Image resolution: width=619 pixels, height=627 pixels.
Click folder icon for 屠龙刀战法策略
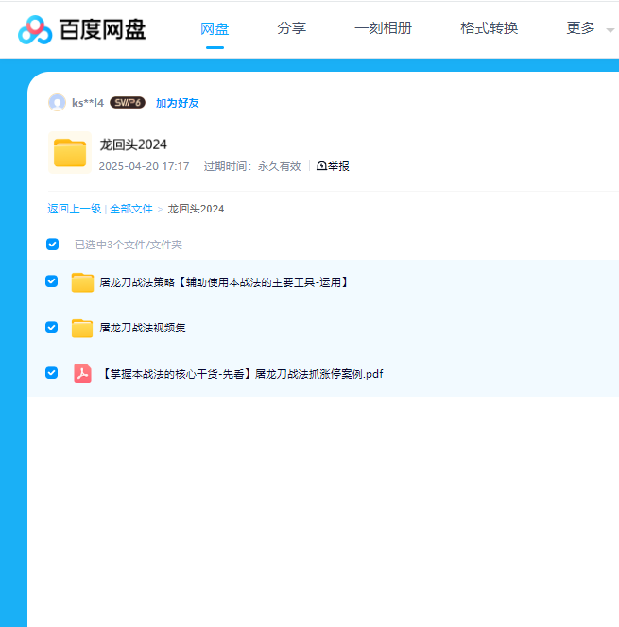82,281
